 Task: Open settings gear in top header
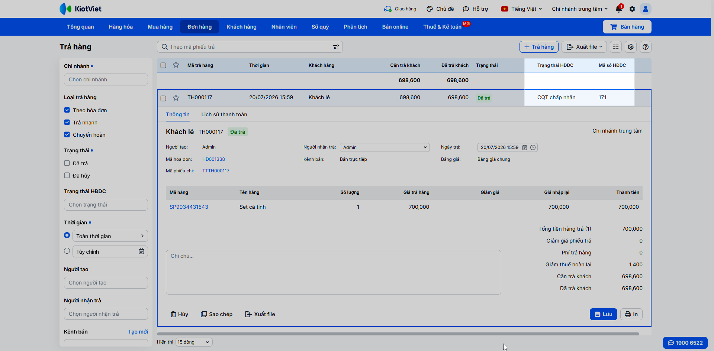pyautogui.click(x=632, y=9)
